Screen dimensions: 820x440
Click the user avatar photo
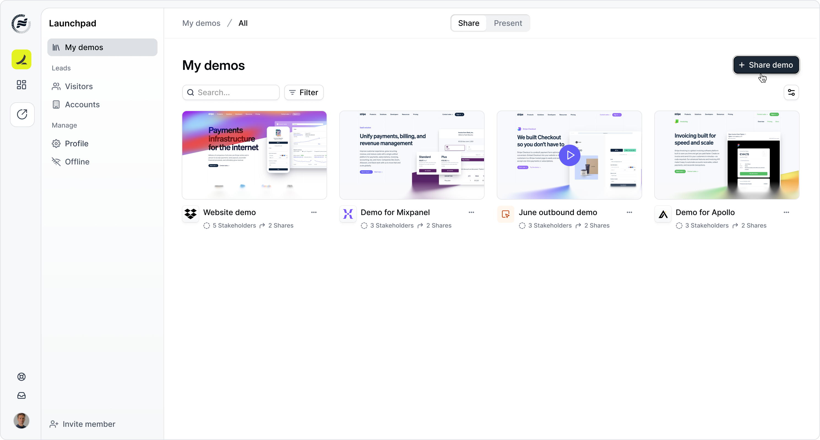21,420
